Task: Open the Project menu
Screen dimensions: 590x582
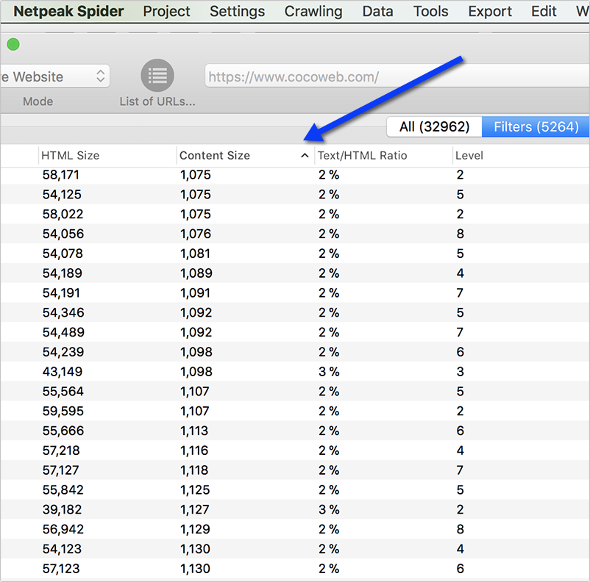Action: click(x=166, y=11)
